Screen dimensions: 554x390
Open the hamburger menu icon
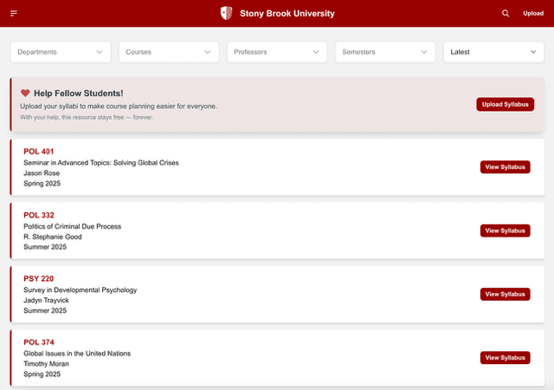(14, 14)
